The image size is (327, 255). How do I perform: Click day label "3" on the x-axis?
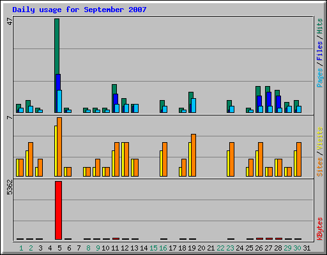40,248
